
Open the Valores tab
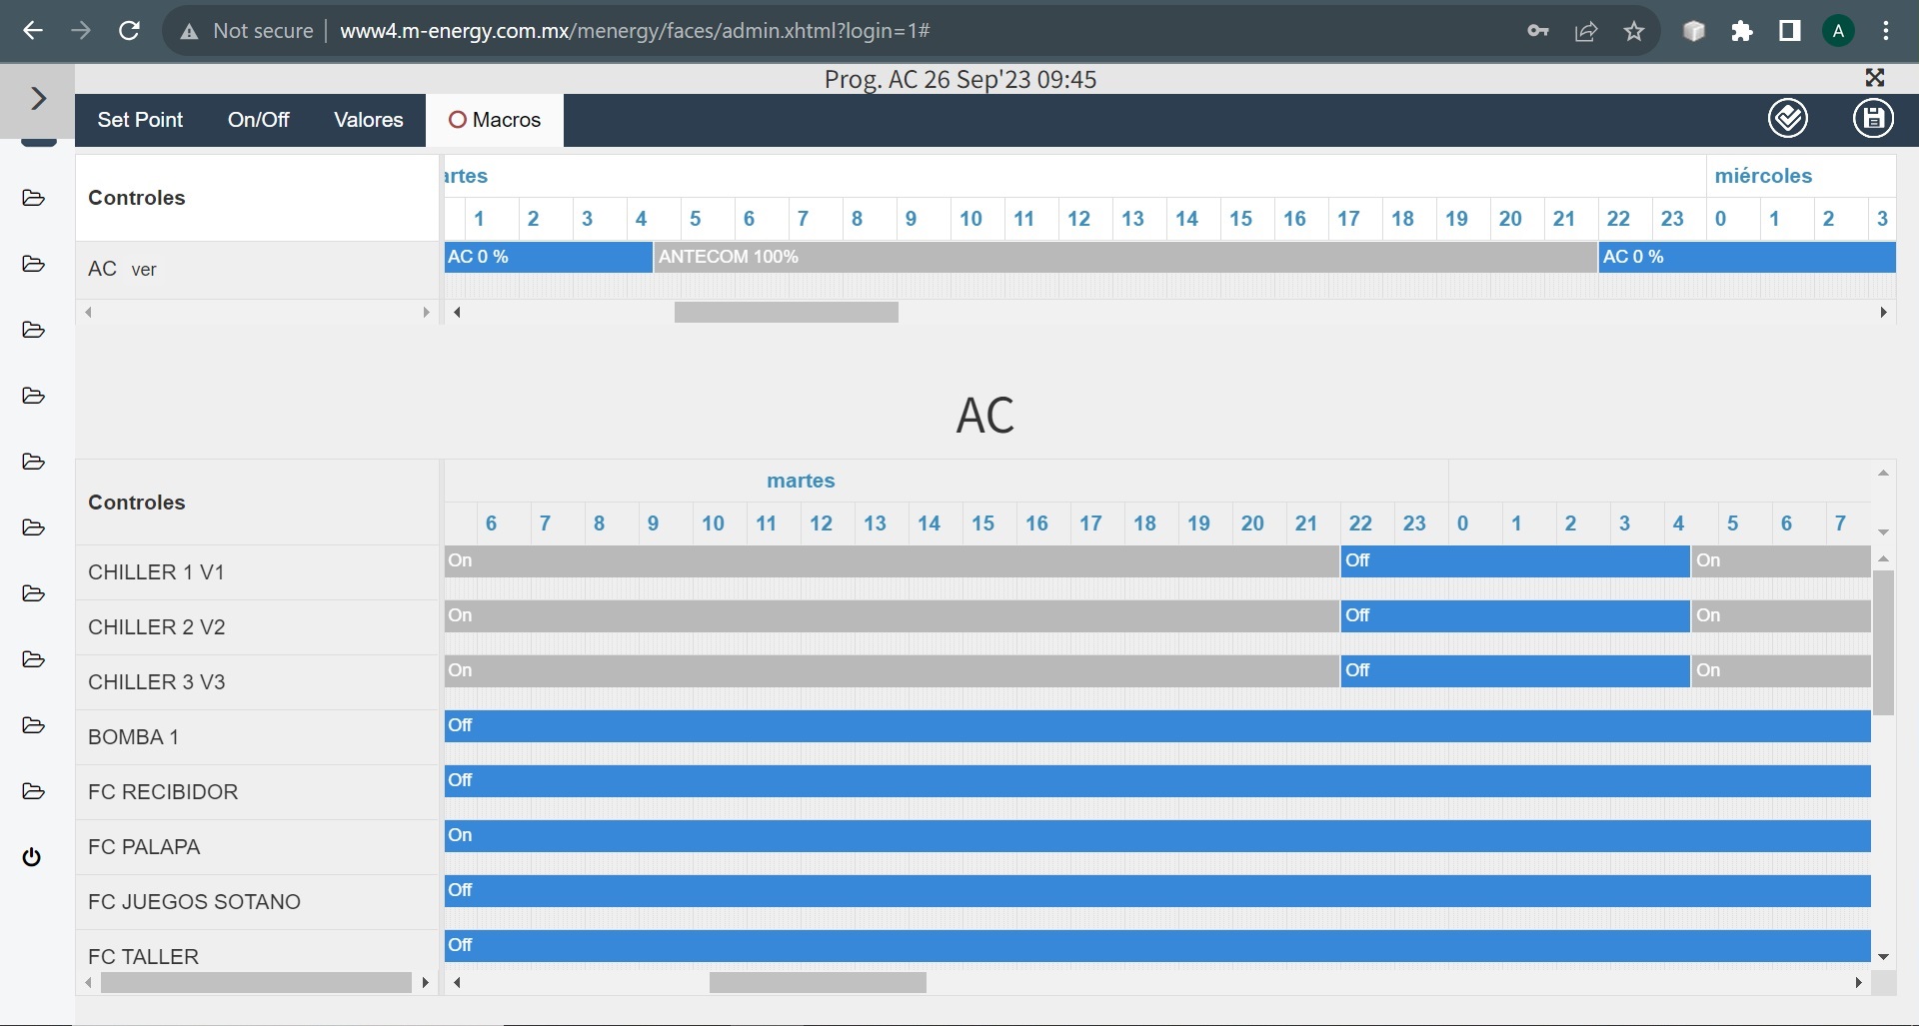(368, 120)
